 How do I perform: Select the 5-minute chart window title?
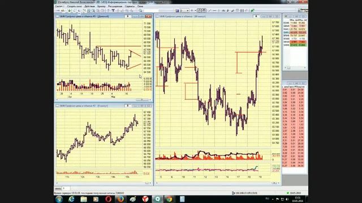coord(84,106)
